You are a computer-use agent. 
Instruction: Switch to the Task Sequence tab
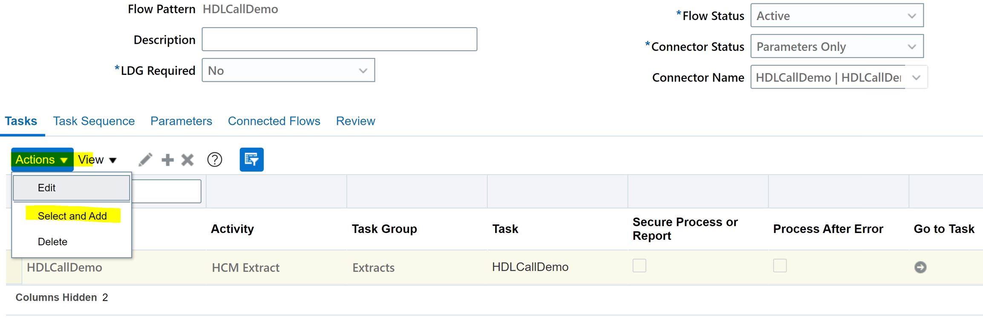tap(94, 121)
